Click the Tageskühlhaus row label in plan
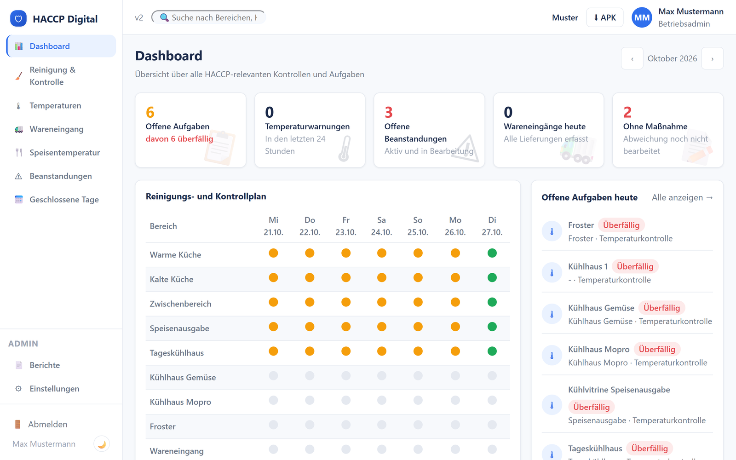Viewport: 736px width, 460px height. [x=177, y=353]
